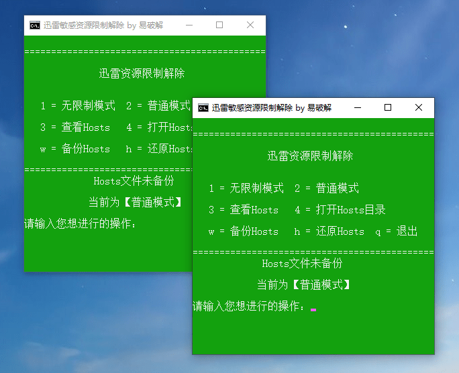
Task: Close the front console window
Action: 419,107
